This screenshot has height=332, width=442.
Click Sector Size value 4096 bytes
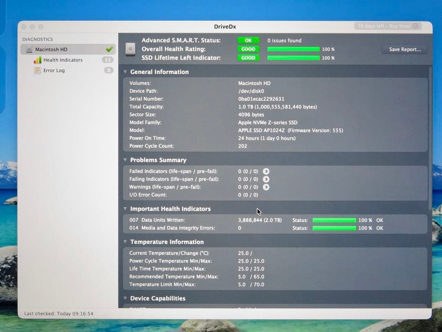[251, 115]
